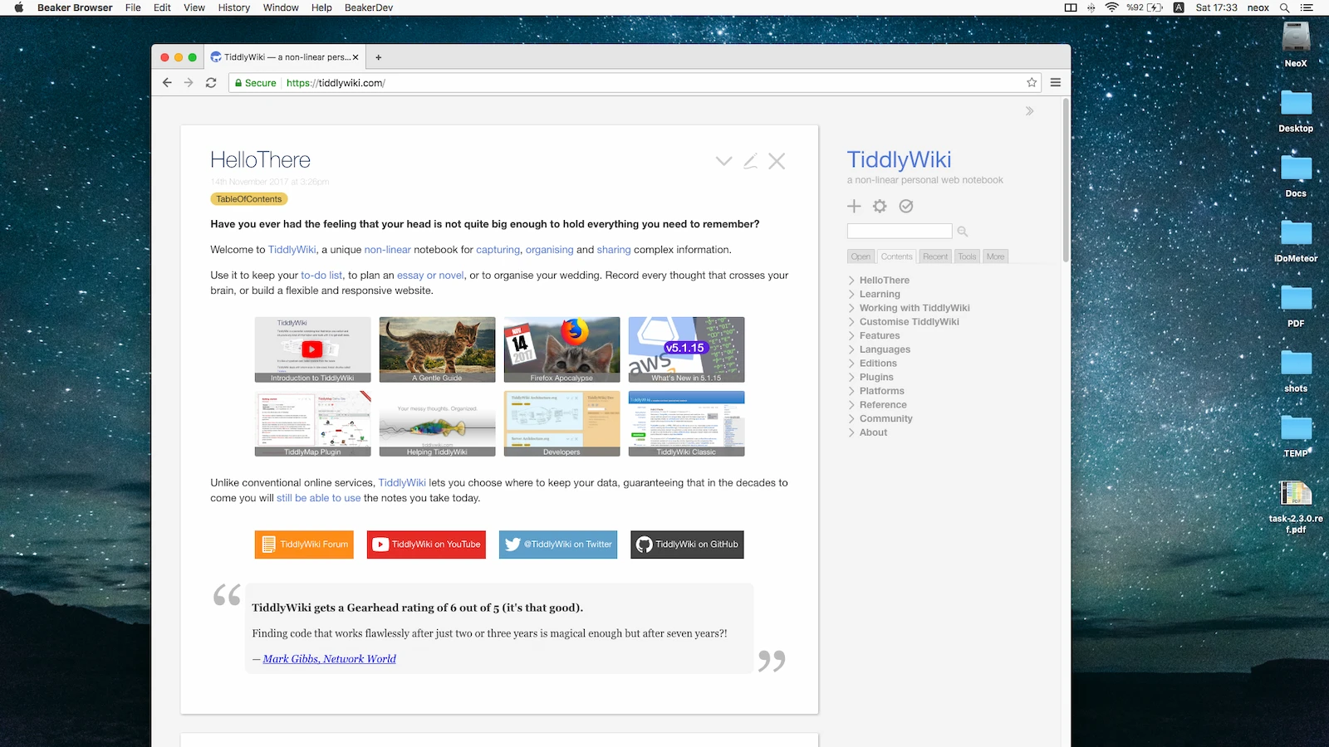Close the HelloThere tiddler

click(777, 161)
